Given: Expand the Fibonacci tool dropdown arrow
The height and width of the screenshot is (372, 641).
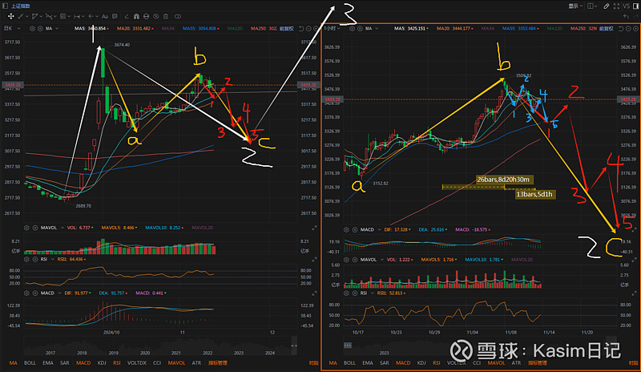Looking at the screenshot, I should point(69,16).
